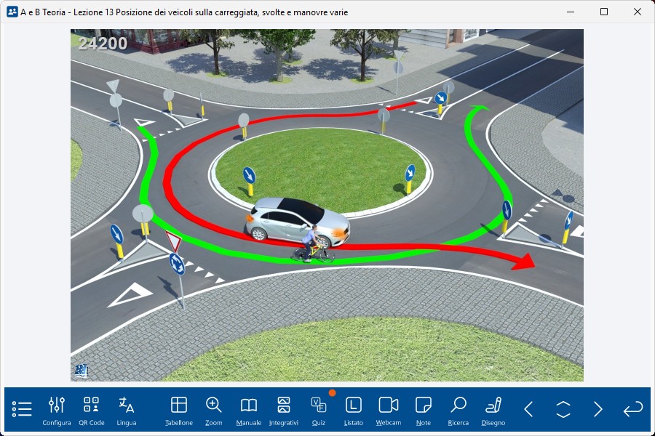
Task: Enable the Disegno drawing tool
Action: [493, 410]
